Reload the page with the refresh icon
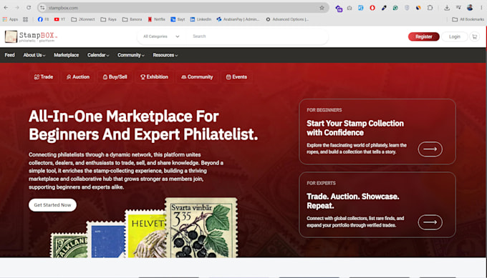 [x=29, y=8]
